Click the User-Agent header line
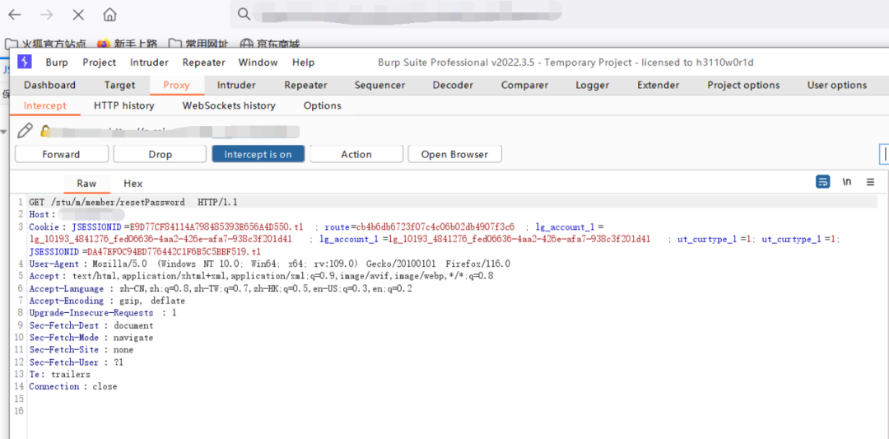889x439 pixels. (270, 264)
